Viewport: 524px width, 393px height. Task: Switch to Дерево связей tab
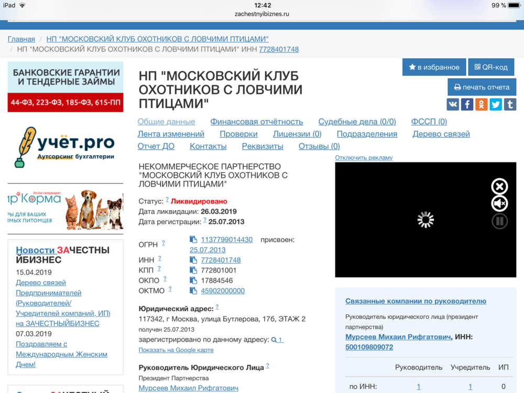pos(441,134)
